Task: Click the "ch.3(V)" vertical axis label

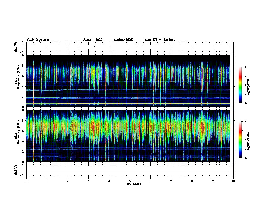Action: [16, 170]
